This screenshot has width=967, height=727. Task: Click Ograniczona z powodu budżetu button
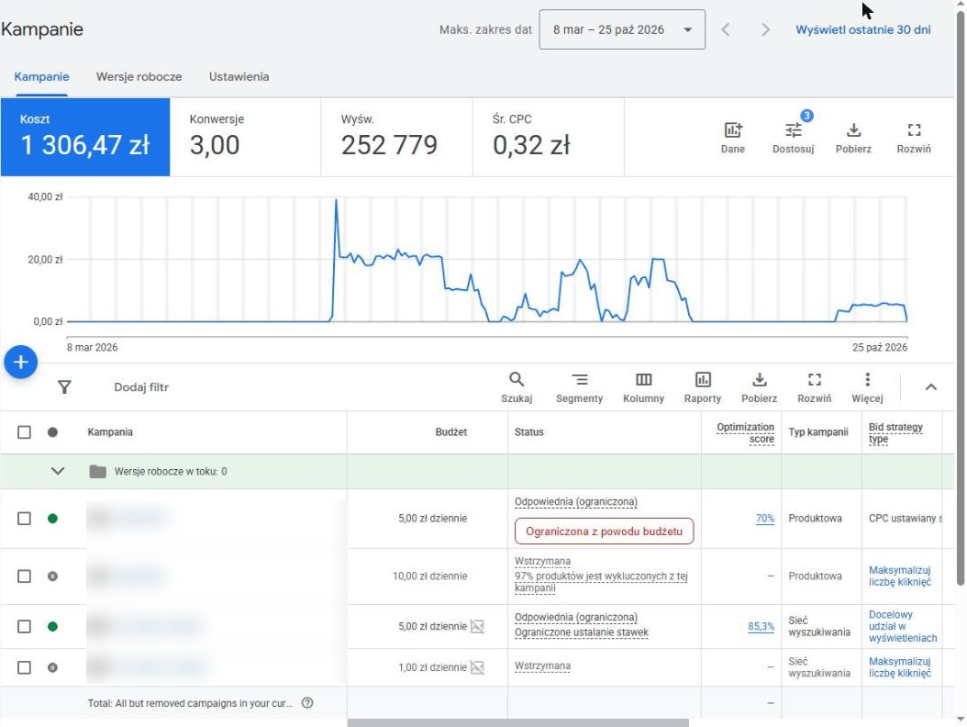click(605, 531)
